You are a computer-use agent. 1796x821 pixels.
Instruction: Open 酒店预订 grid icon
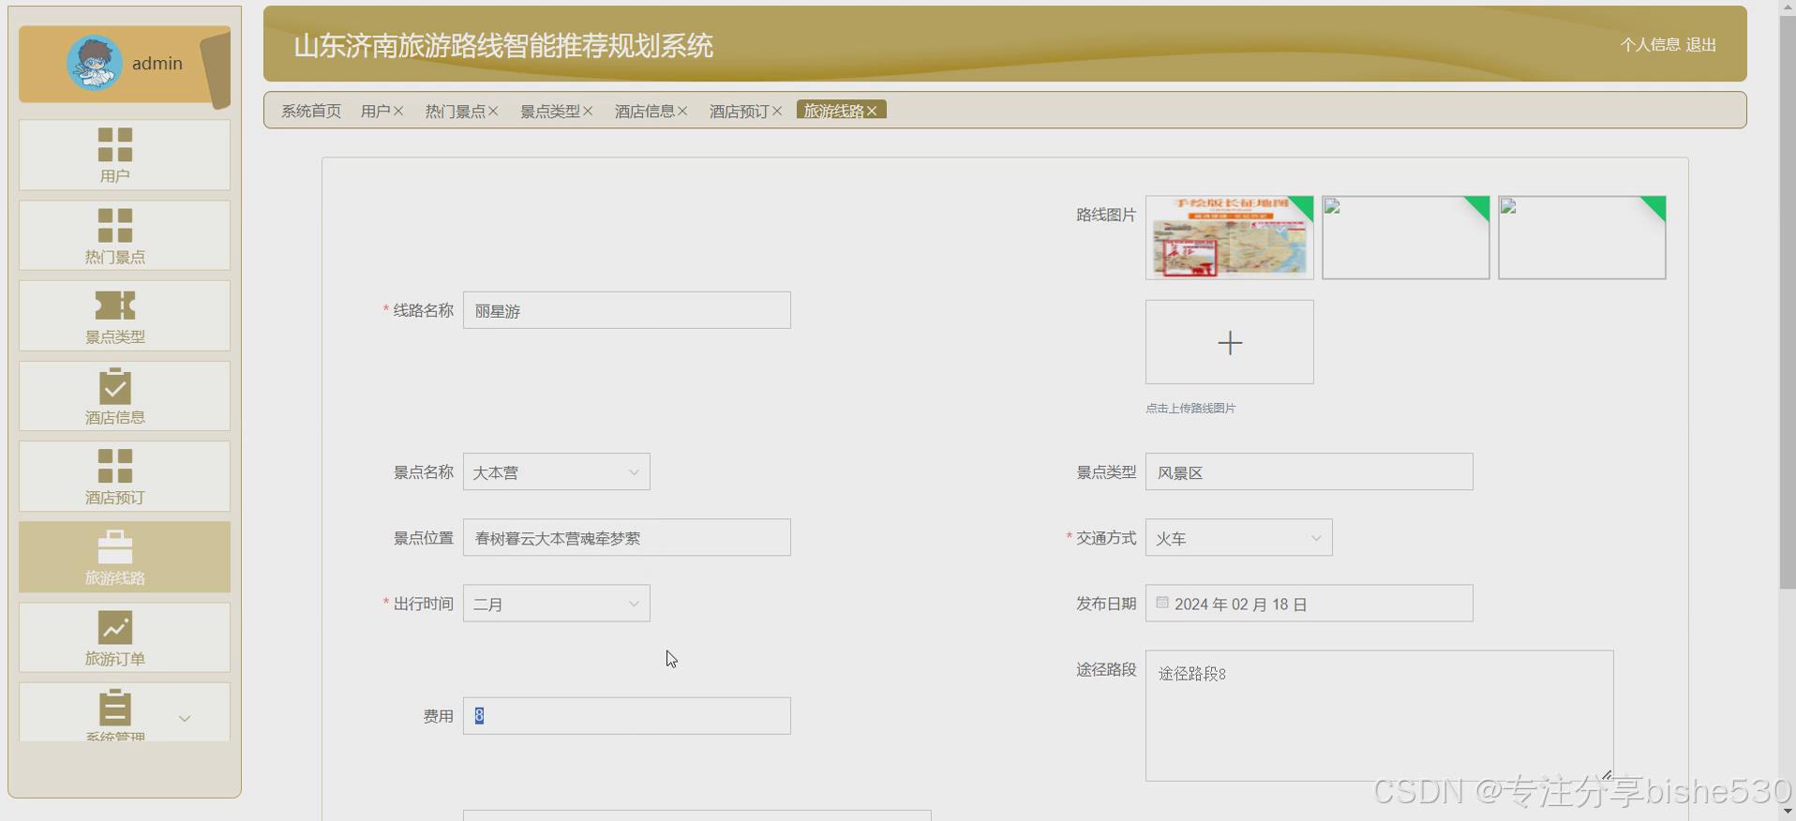pyautogui.click(x=115, y=466)
